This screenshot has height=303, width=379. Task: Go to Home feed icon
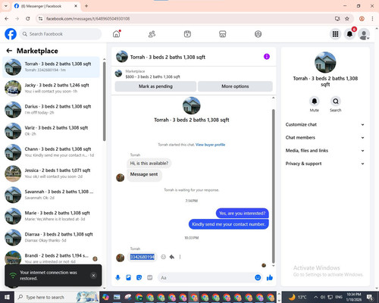pyautogui.click(x=117, y=34)
